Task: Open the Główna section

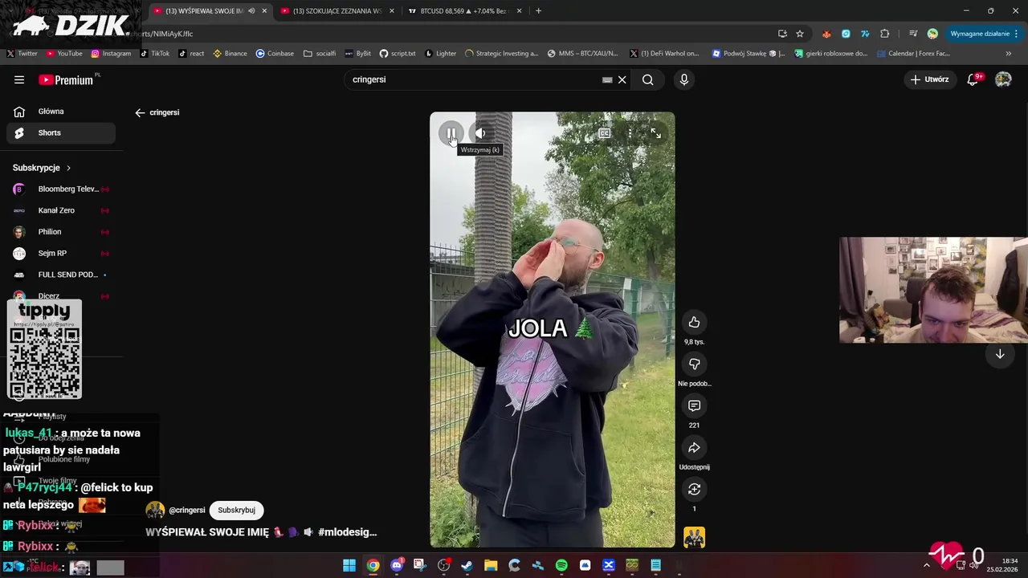Action: (x=61, y=112)
